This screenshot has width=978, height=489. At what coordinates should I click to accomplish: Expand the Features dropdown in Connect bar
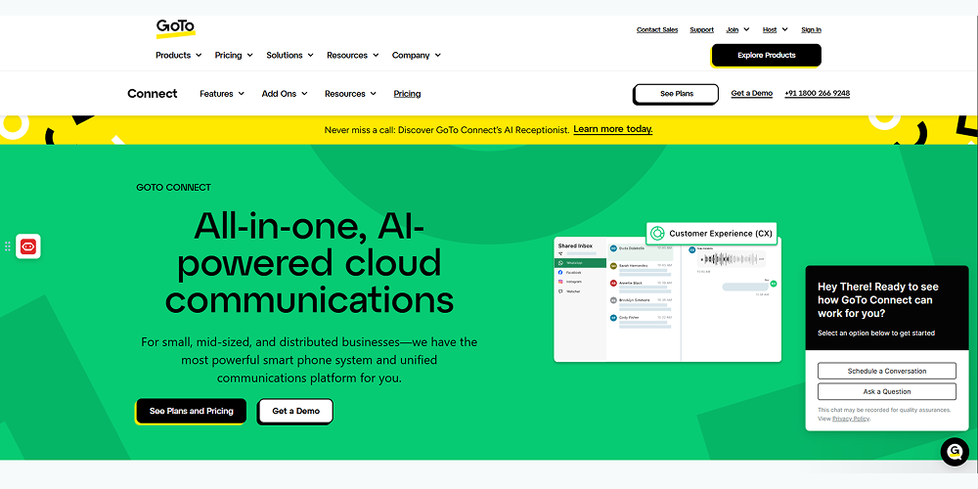[x=221, y=94]
